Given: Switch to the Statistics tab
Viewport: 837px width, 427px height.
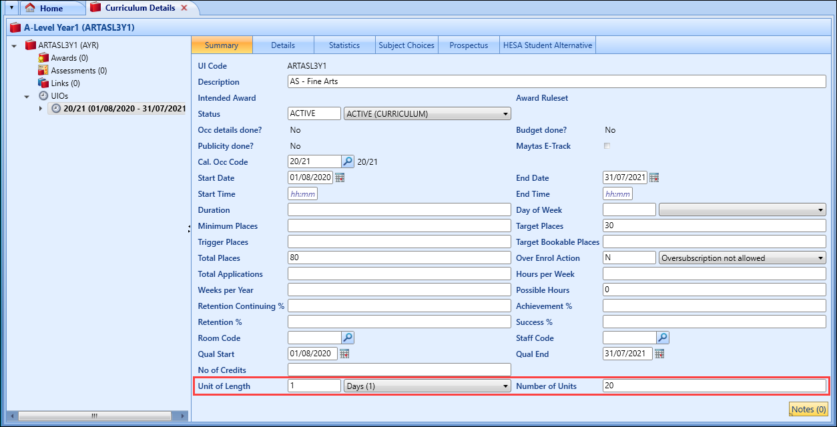Looking at the screenshot, I should 344,45.
